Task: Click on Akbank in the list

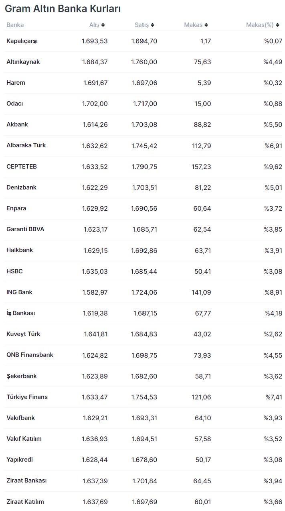Action: click(x=17, y=124)
